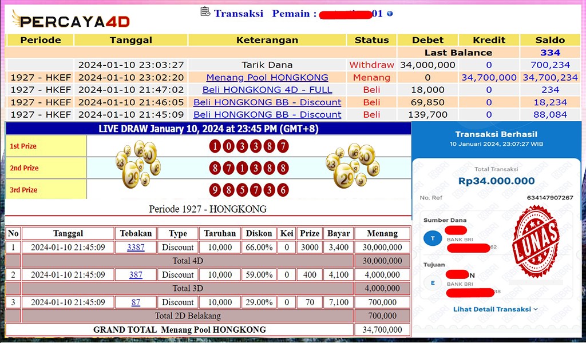The width and height of the screenshot is (586, 343).
Task: Open the Menang Pool HONGKONG link
Action: [267, 77]
